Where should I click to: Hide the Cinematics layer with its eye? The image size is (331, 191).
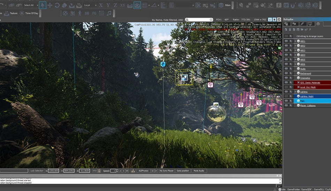click(x=286, y=78)
